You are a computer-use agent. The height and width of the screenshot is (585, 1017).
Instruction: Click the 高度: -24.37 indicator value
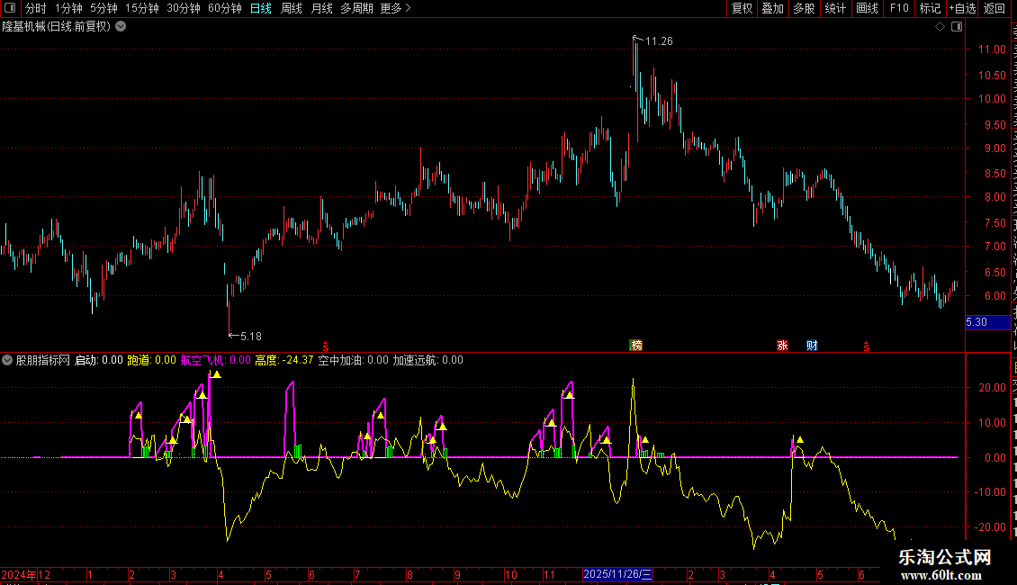pyautogui.click(x=284, y=360)
